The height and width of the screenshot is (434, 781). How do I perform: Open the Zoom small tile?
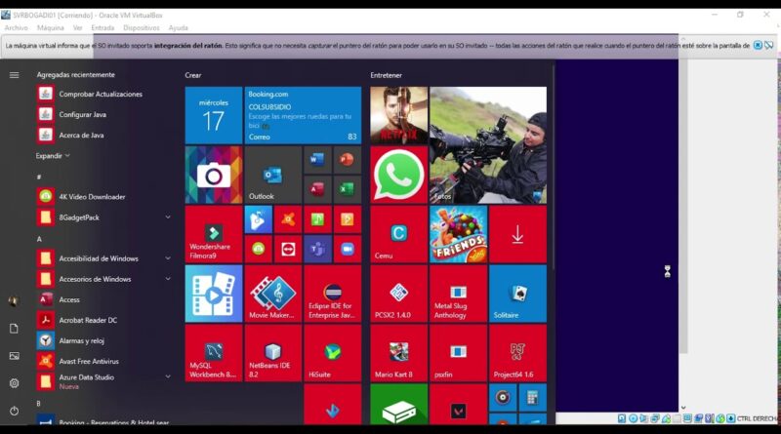click(x=347, y=249)
